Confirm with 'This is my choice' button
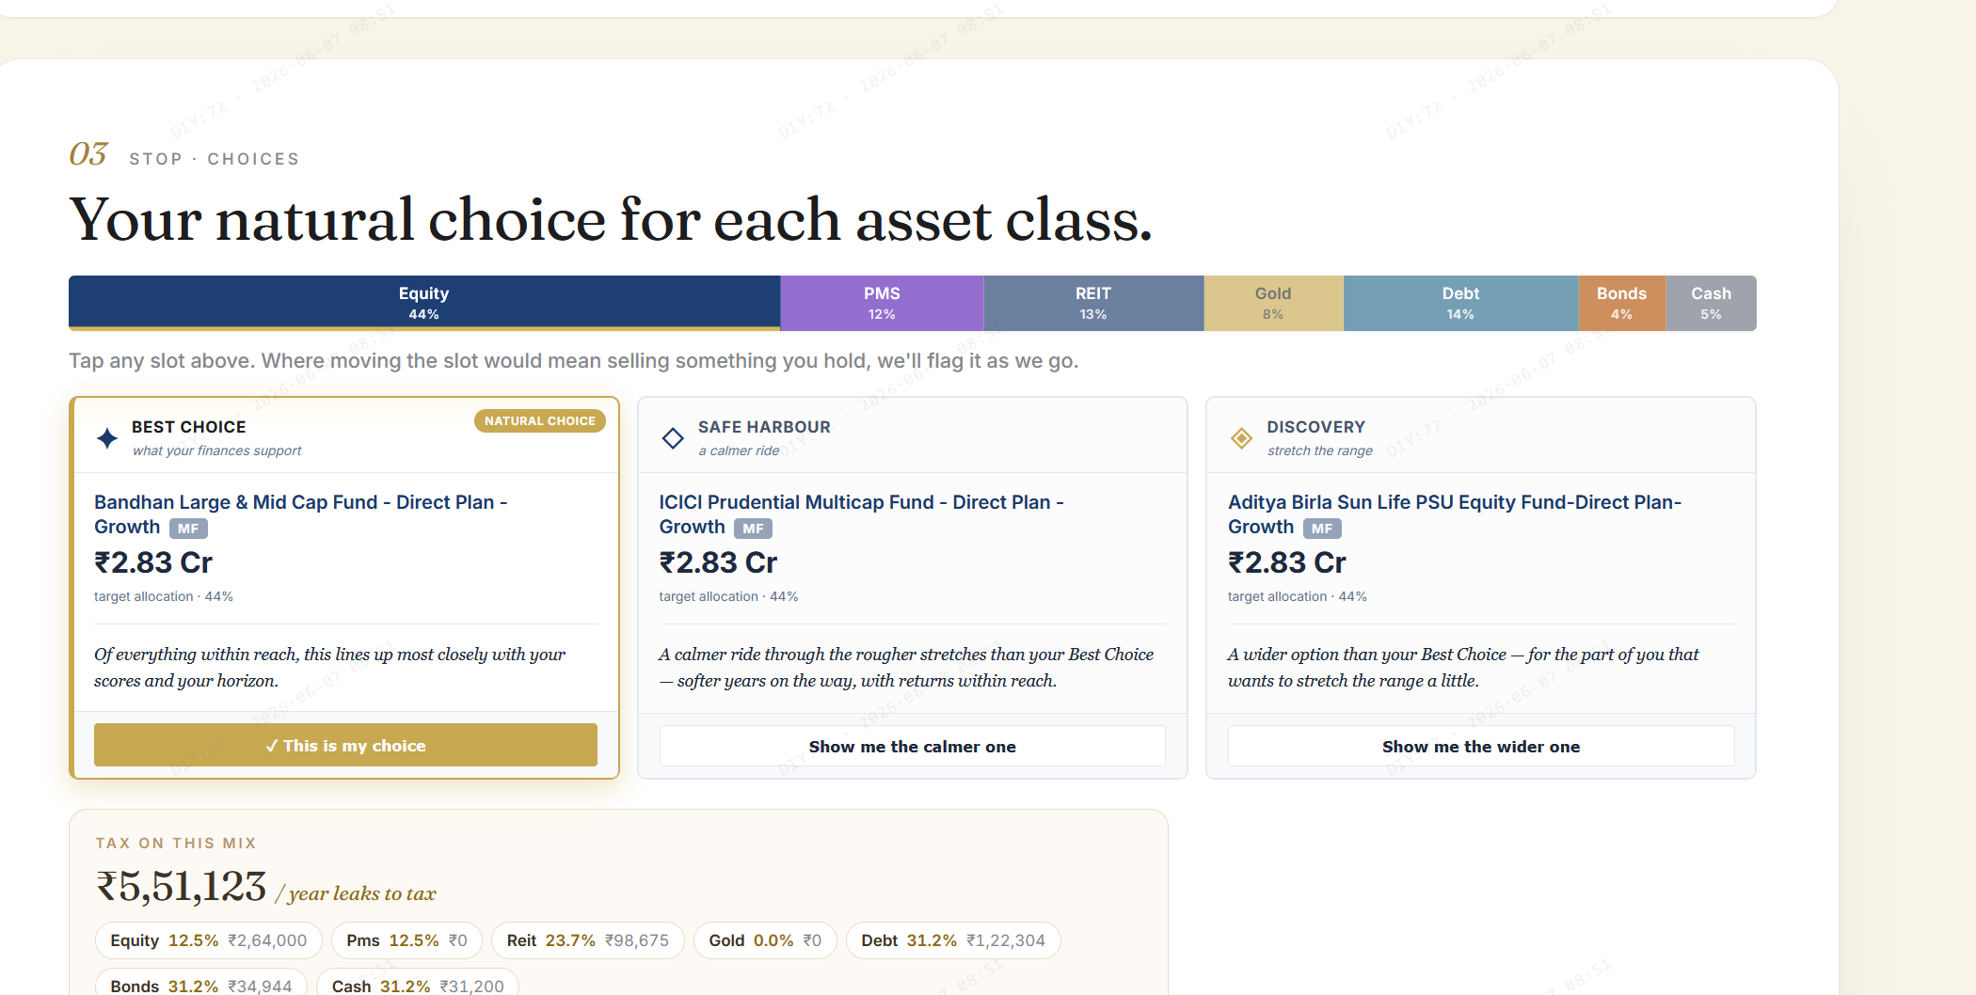This screenshot has width=1976, height=995. 345,745
